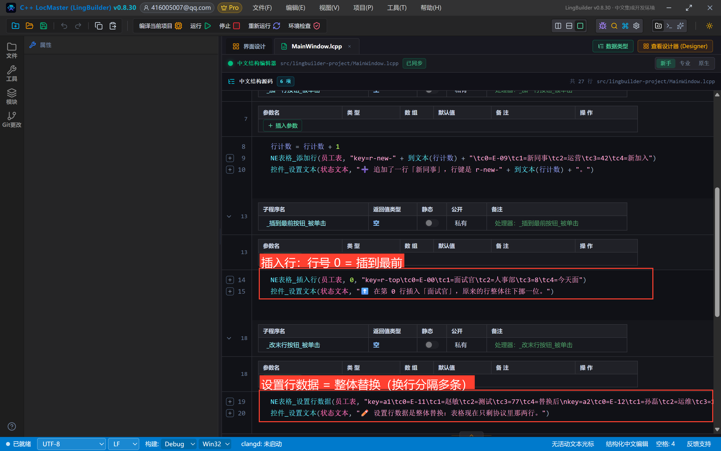Click the copy icon in toolbar
Screen dimensions: 721x451
pos(98,26)
